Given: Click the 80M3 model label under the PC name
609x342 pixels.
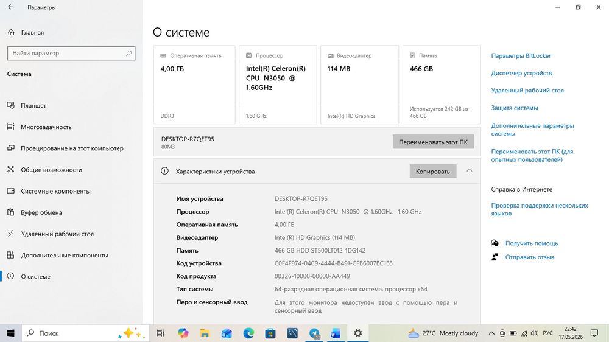Looking at the screenshot, I should (x=168, y=147).
